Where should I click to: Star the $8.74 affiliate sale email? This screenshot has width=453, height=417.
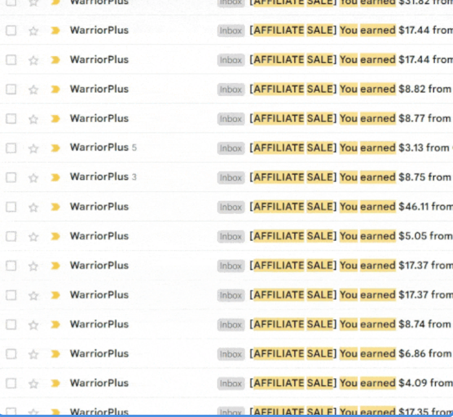(x=33, y=325)
